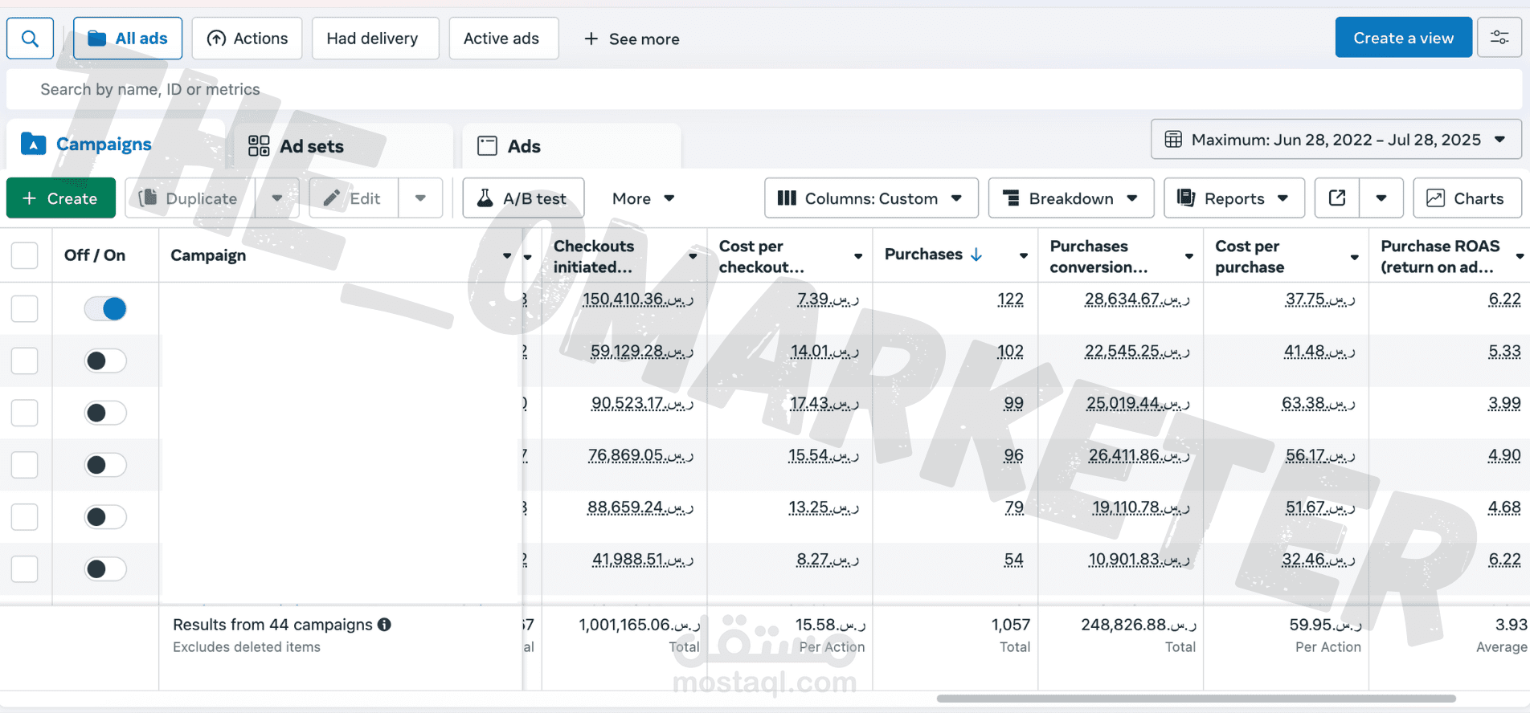The width and height of the screenshot is (1530, 713).
Task: Open the Columns: Custom dropdown
Action: 871,198
